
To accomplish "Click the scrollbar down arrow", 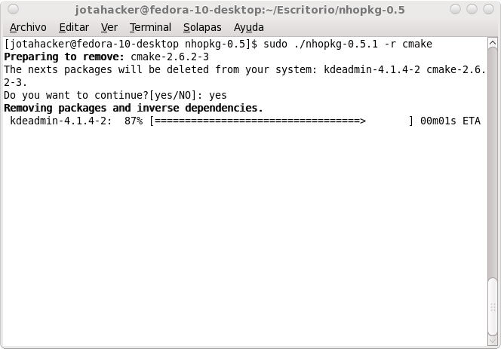I will (x=493, y=341).
